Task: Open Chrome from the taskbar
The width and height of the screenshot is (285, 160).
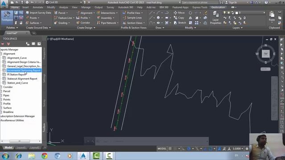Action: (45, 156)
